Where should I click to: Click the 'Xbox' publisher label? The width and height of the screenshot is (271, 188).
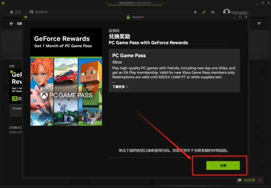tap(117, 62)
